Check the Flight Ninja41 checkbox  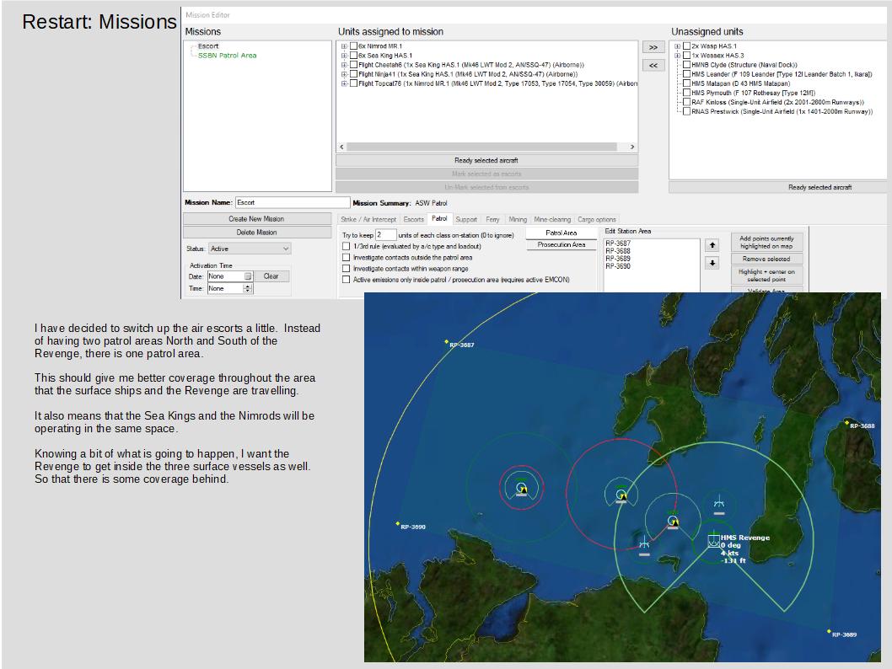point(353,74)
